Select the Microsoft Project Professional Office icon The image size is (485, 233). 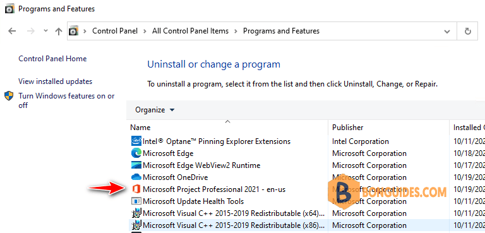pyautogui.click(x=136, y=189)
